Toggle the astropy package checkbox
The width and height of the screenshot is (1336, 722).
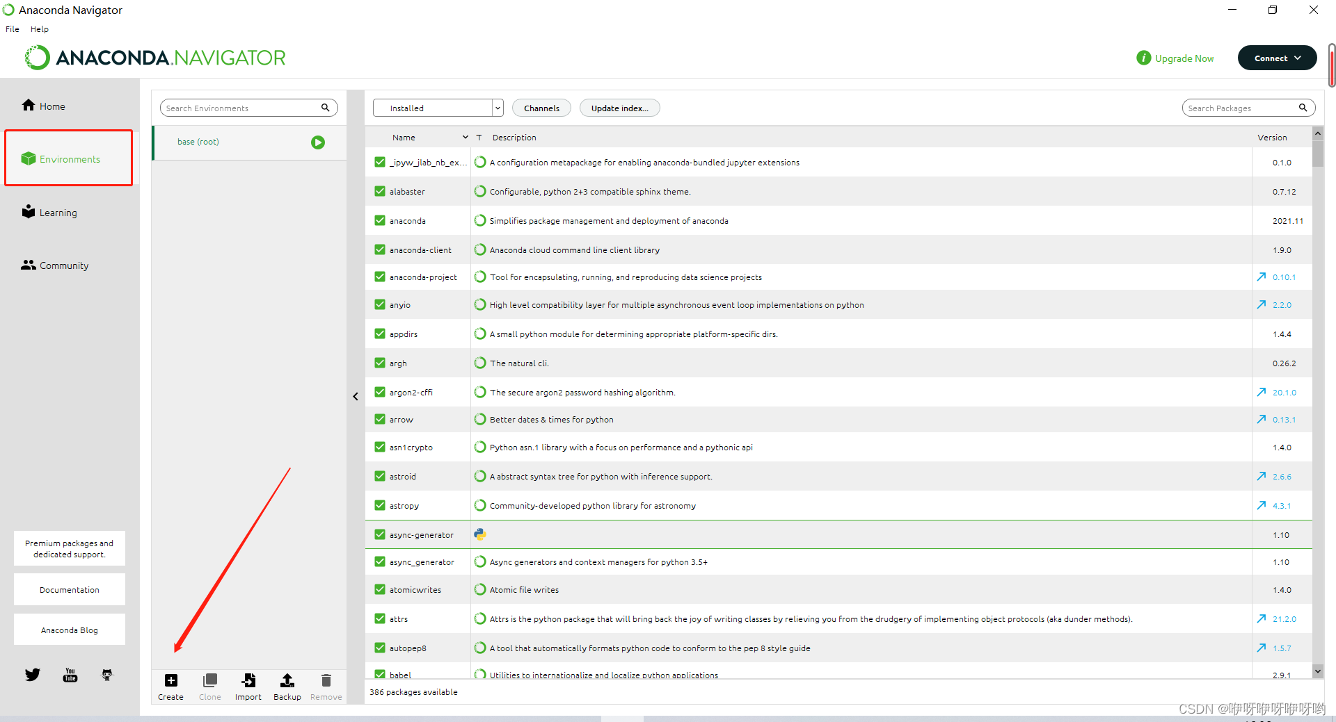[x=380, y=505]
